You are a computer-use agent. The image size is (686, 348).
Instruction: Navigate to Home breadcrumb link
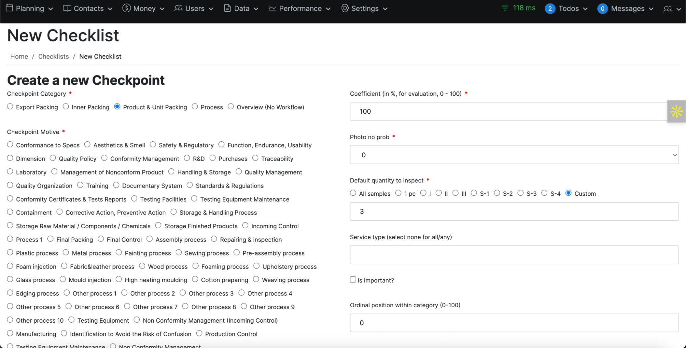click(x=19, y=57)
